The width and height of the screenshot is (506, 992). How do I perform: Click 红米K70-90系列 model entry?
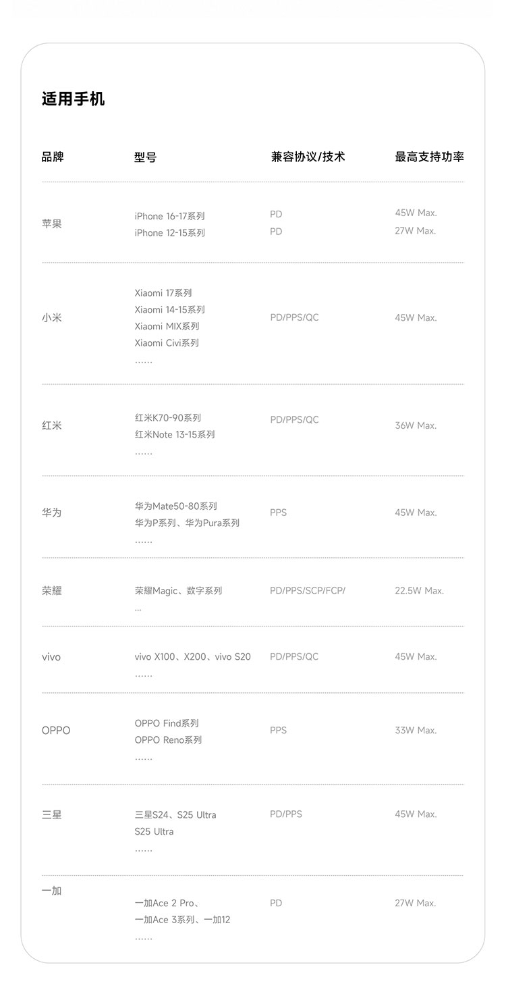(x=167, y=418)
